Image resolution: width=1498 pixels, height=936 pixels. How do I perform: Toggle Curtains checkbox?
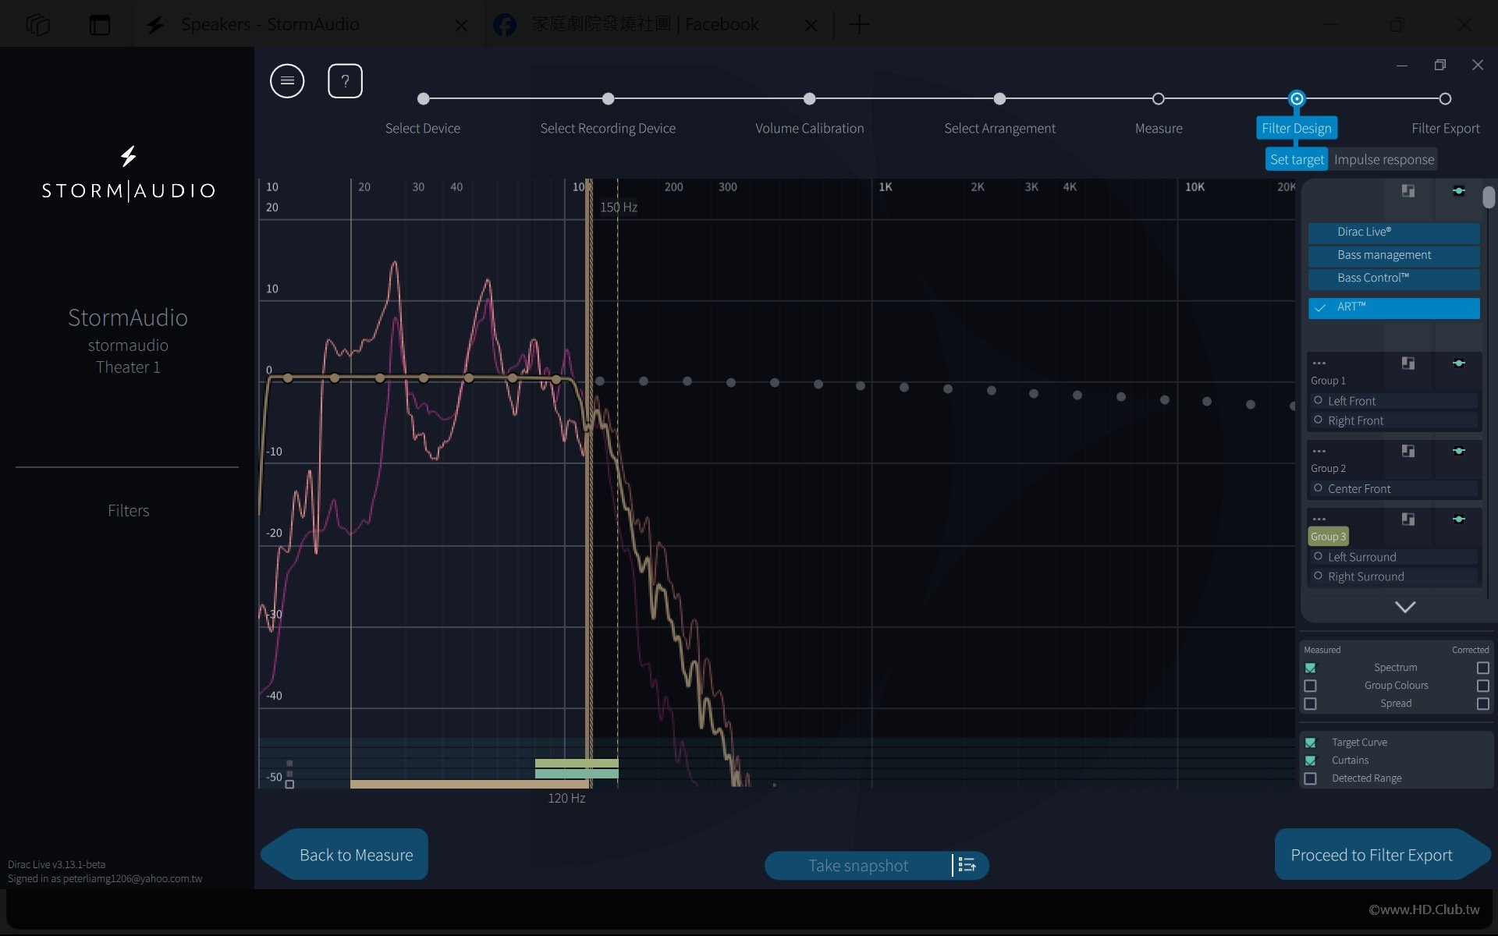pos(1311,760)
